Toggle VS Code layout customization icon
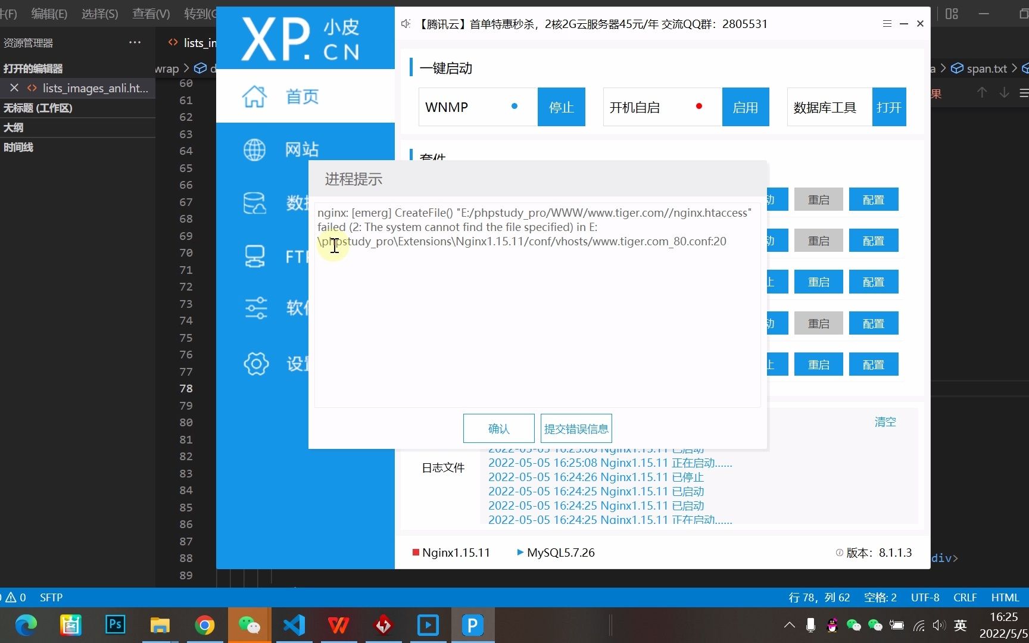The image size is (1029, 643). tap(952, 14)
